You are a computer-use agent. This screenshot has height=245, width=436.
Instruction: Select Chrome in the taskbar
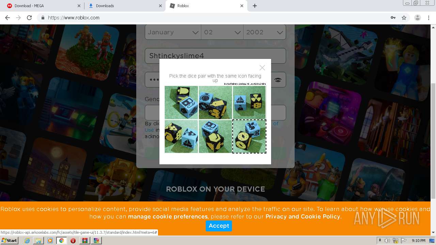(62, 241)
